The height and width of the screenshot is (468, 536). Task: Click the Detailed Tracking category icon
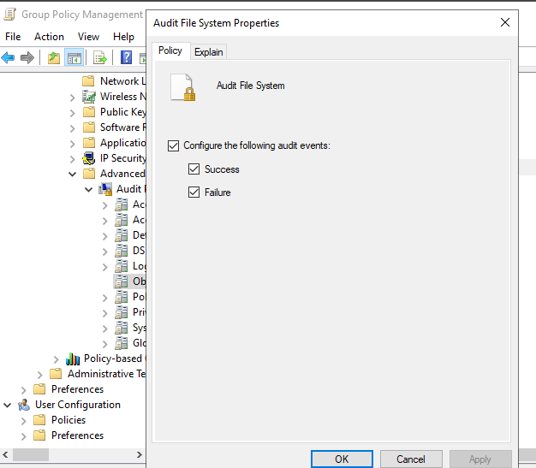coord(122,235)
